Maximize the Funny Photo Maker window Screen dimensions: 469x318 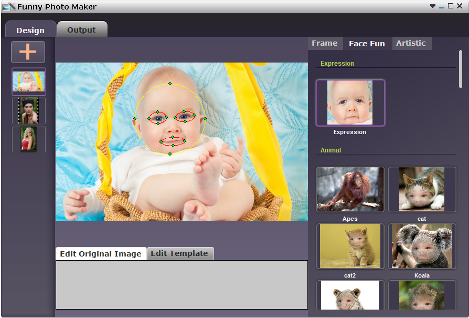pyautogui.click(x=451, y=6)
